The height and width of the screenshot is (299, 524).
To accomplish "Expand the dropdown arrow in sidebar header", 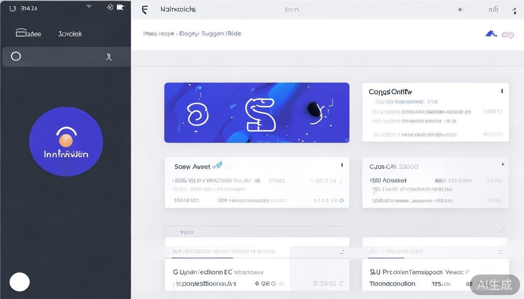I will (89, 7).
